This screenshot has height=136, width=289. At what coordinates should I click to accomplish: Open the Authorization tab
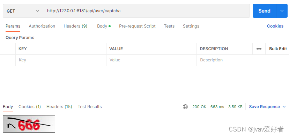42,26
